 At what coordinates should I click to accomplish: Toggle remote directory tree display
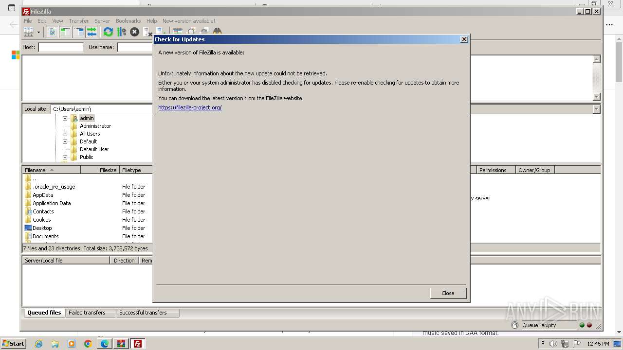(x=78, y=32)
